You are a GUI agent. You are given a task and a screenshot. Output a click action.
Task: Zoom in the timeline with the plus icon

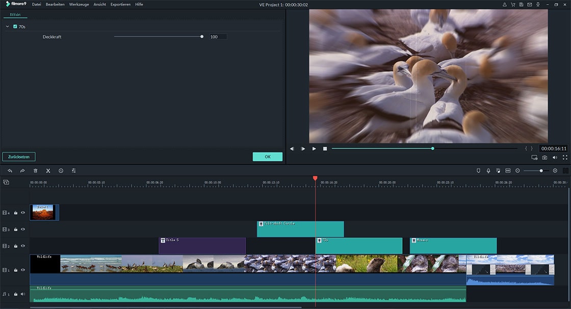click(555, 171)
